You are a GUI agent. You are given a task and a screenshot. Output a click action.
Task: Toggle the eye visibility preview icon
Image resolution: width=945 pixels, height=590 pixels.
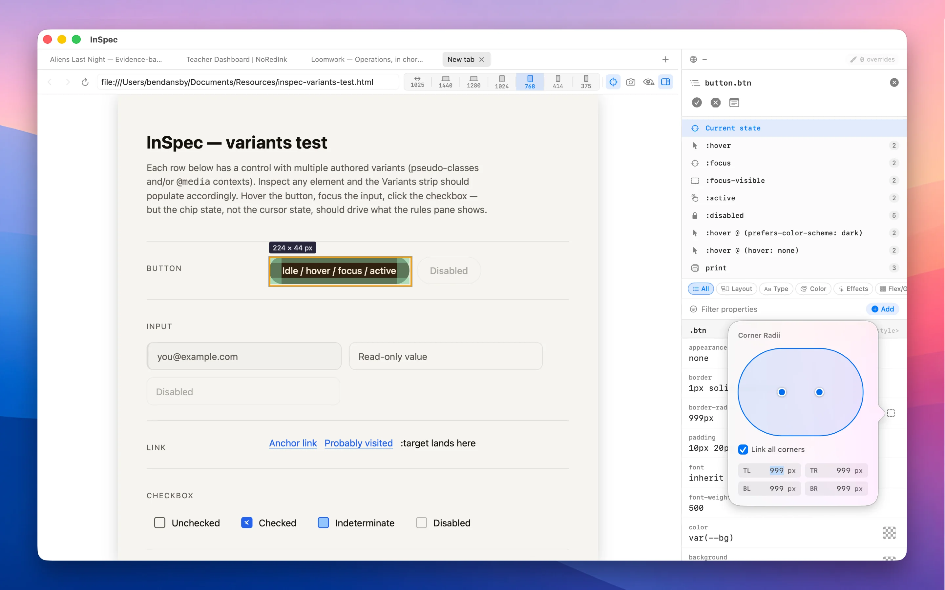tap(649, 82)
